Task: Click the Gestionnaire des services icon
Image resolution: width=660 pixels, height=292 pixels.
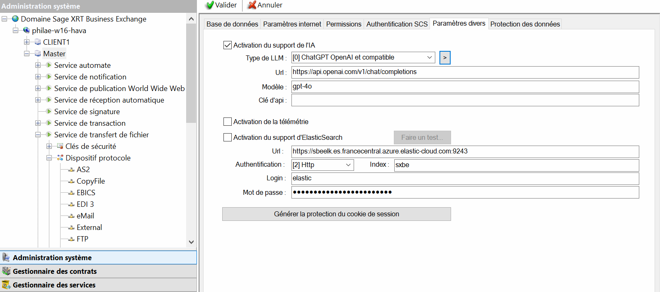Action: coord(6,285)
